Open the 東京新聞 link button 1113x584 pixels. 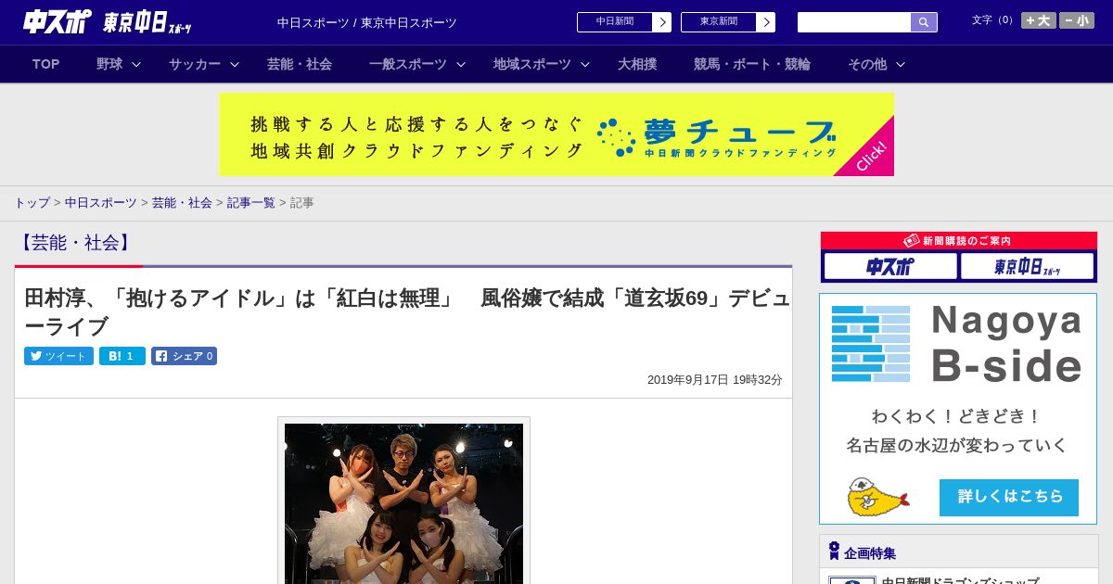pos(728,22)
